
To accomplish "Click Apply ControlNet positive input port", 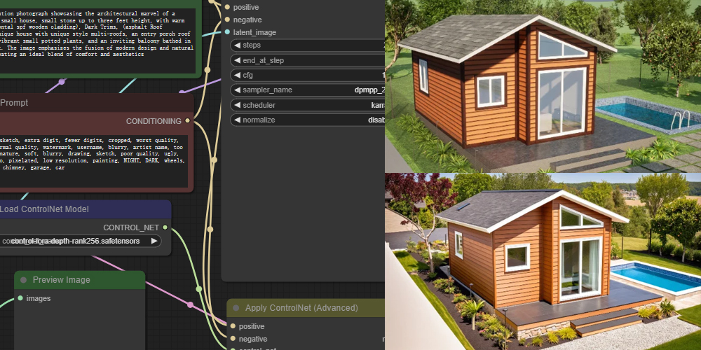I will pos(233,326).
